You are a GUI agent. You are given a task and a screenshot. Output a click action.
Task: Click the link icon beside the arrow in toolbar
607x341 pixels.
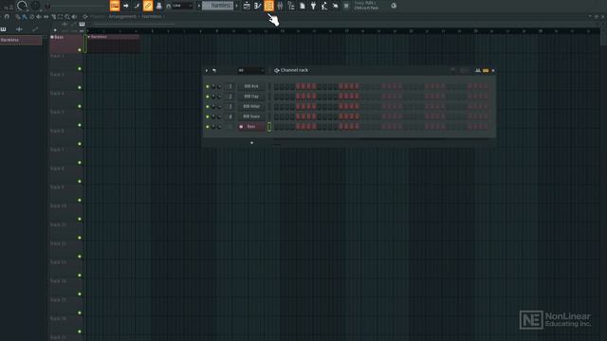coord(137,6)
